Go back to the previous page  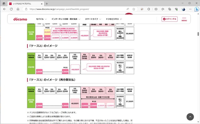click(5, 9)
